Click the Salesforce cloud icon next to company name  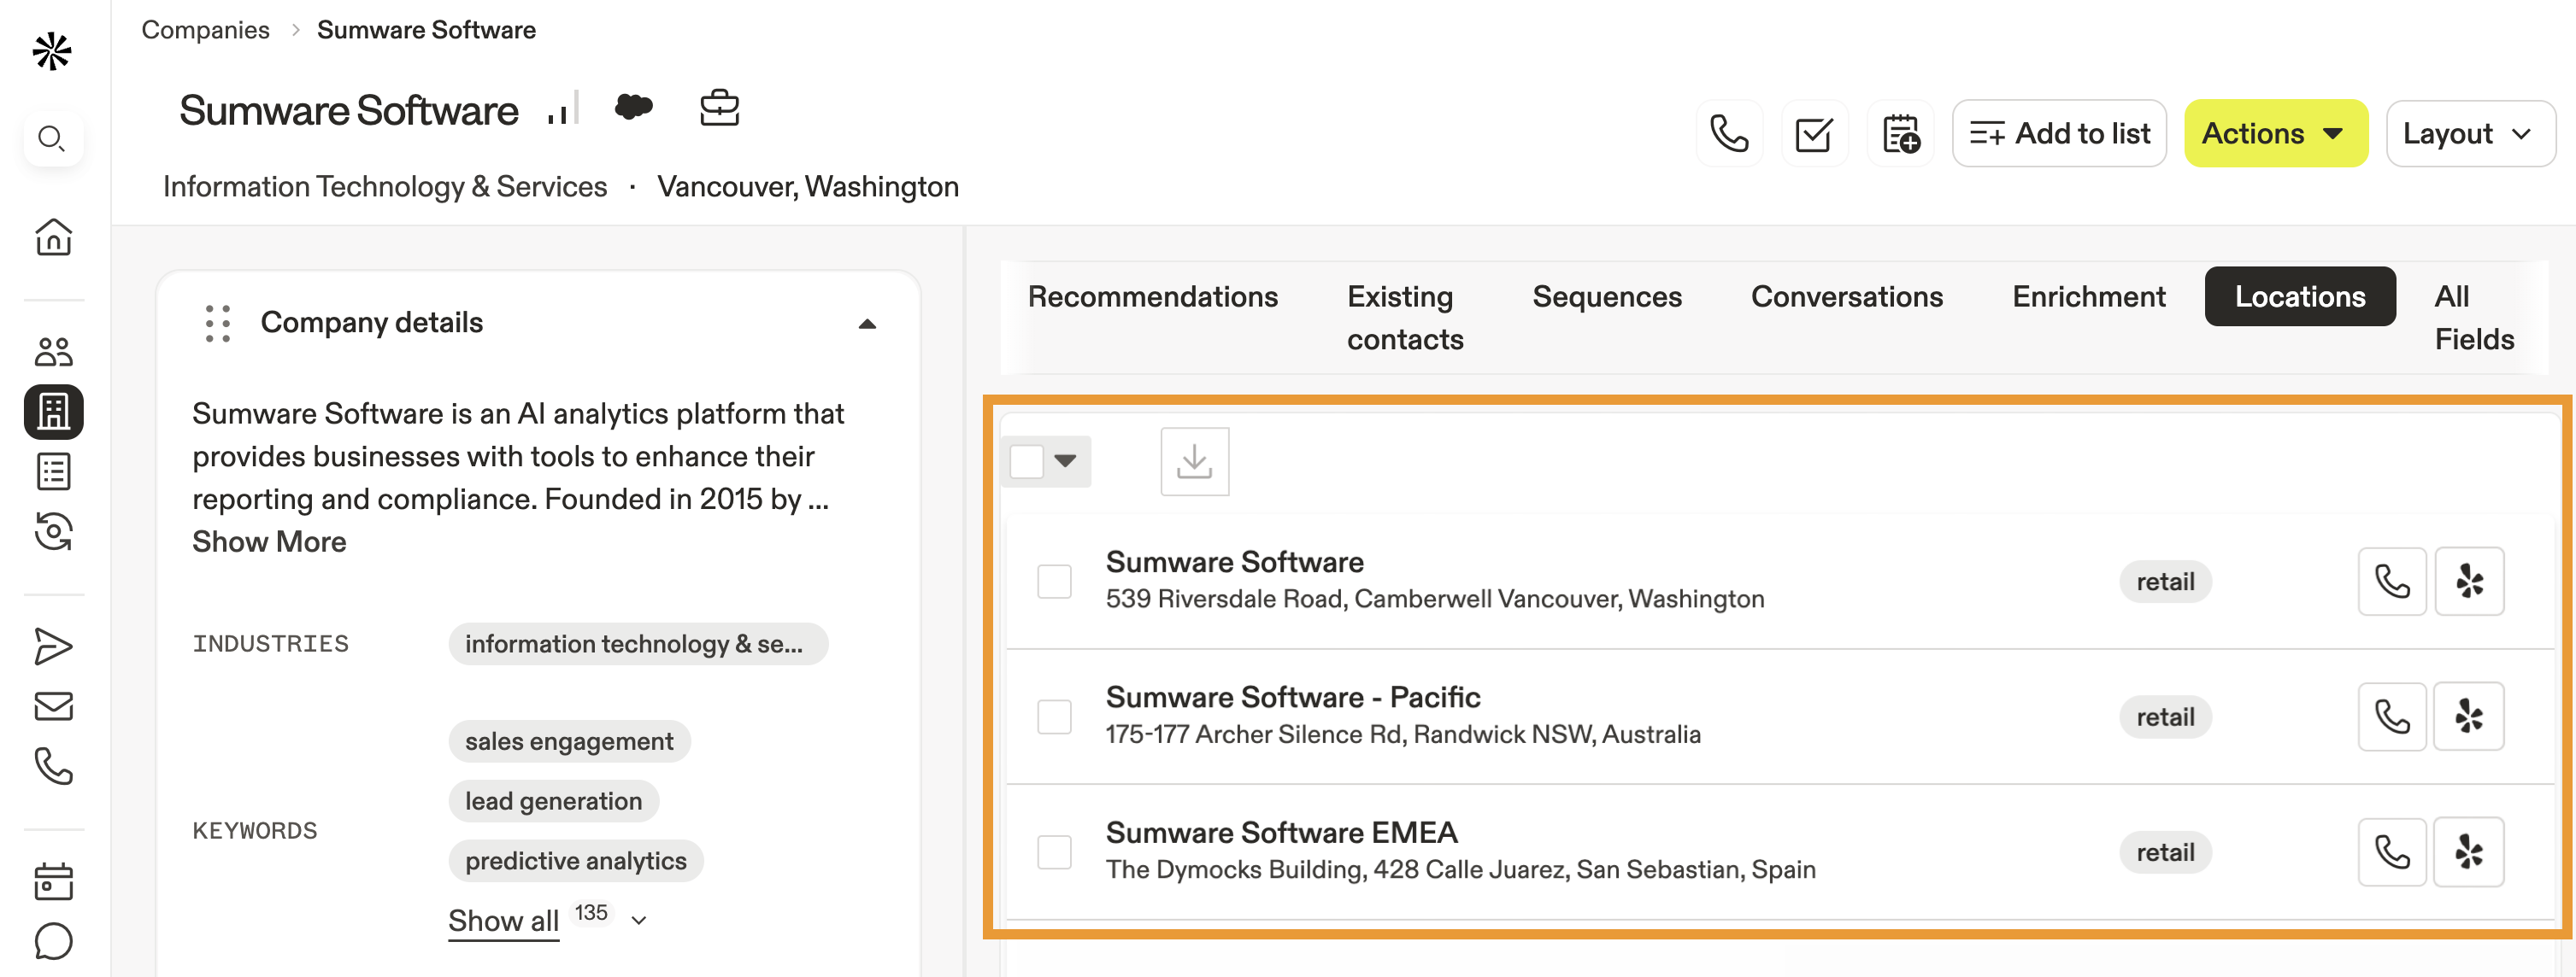633,107
